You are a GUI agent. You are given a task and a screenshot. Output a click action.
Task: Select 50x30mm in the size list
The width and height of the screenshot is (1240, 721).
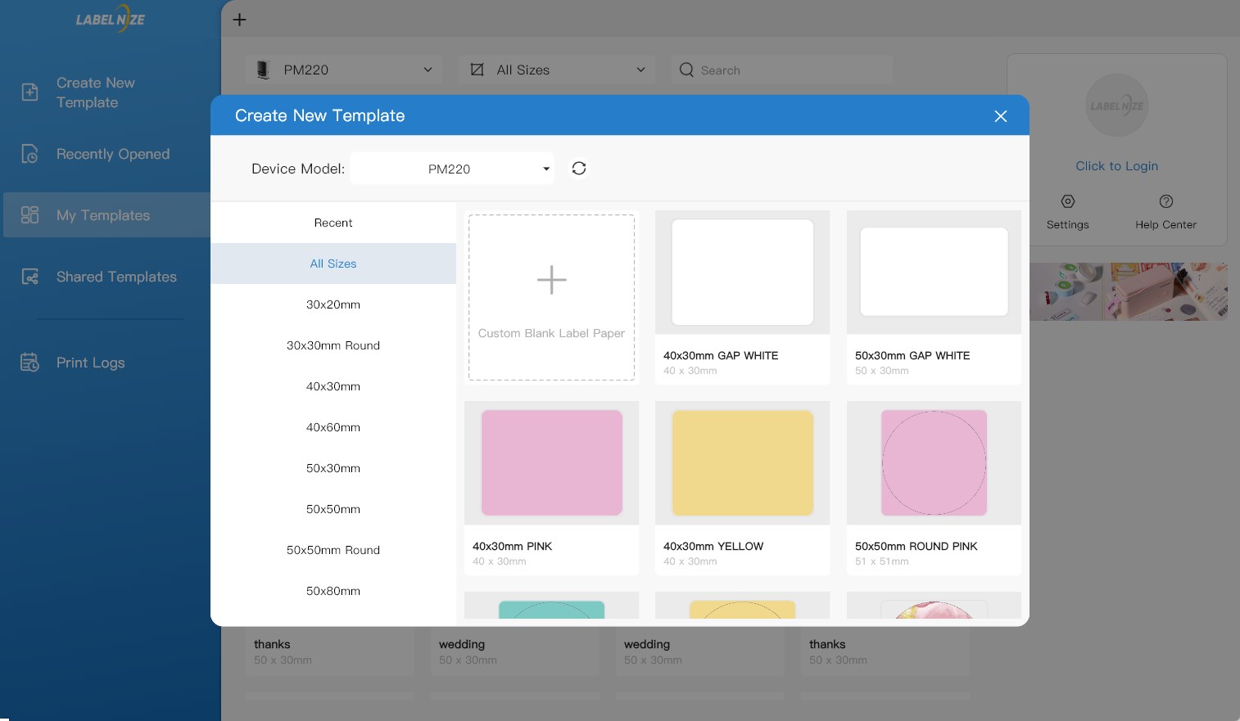[333, 468]
